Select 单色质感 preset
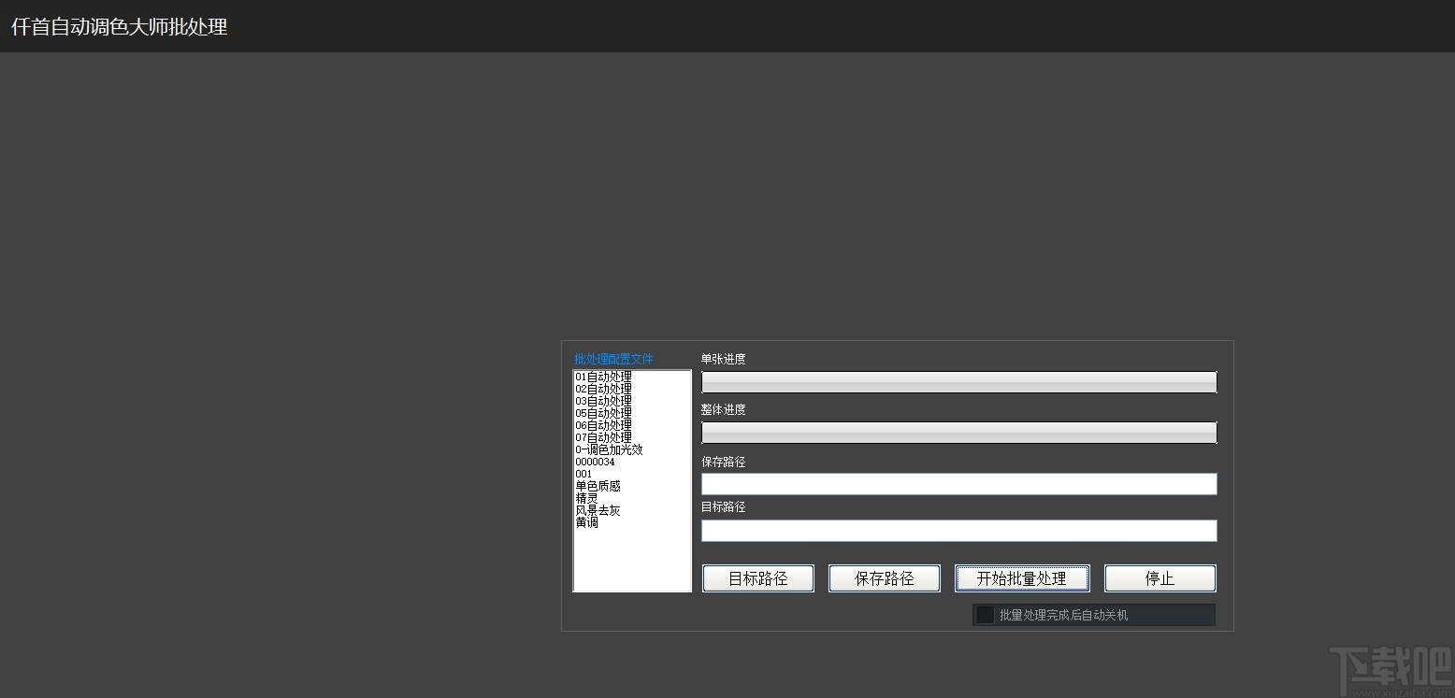The image size is (1455, 698). coord(598,486)
